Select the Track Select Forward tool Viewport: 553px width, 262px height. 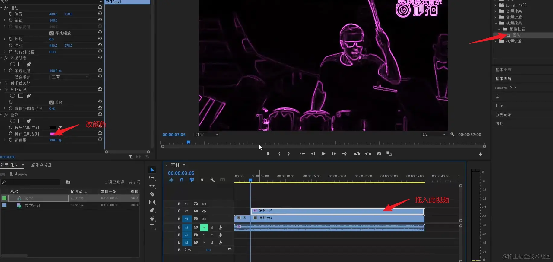(x=152, y=178)
